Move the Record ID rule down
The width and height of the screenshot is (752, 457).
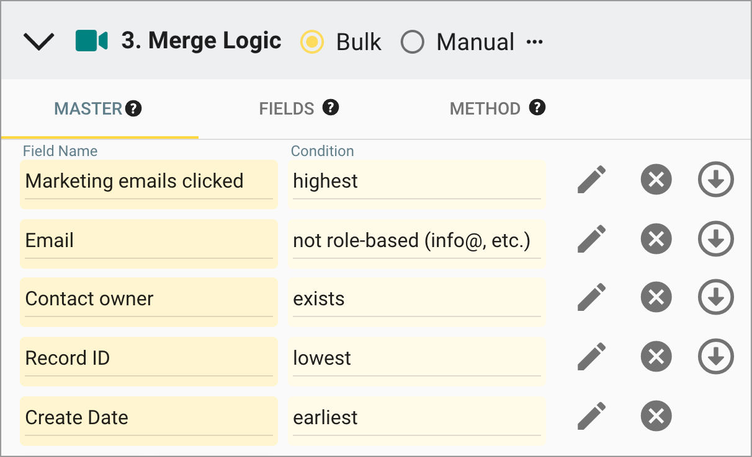716,357
